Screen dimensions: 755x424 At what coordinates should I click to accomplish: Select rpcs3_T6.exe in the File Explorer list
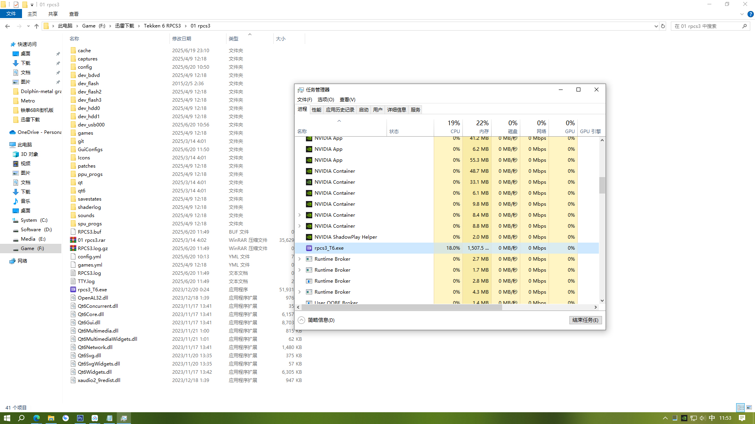point(92,289)
